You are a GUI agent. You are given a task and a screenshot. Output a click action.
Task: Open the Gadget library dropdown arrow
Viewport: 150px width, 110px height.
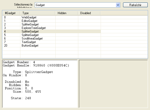pyautogui.click(x=118, y=5)
